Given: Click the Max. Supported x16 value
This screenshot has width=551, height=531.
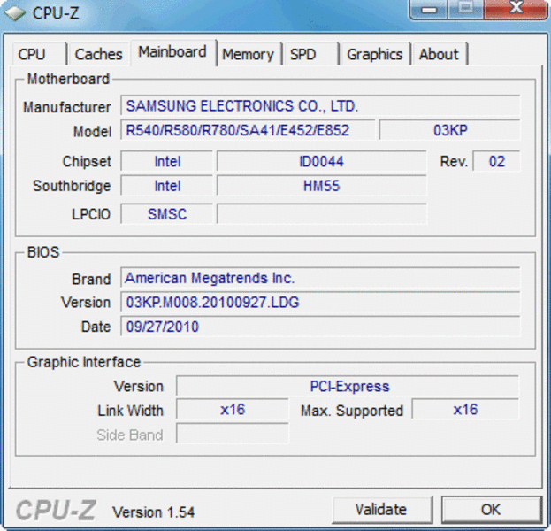Looking at the screenshot, I should point(465,410).
